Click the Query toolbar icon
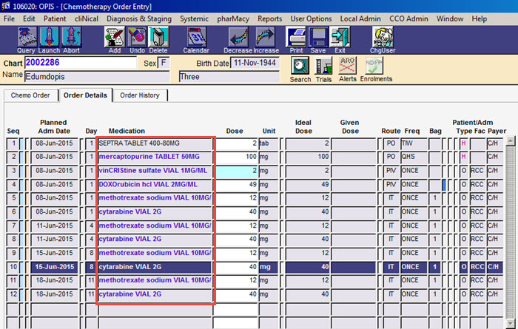 pos(27,38)
